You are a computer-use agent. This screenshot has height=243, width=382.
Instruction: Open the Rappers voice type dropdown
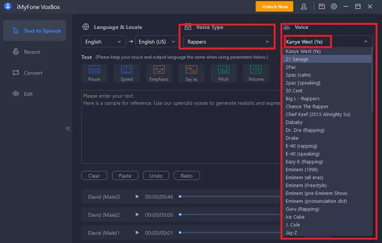click(x=228, y=41)
